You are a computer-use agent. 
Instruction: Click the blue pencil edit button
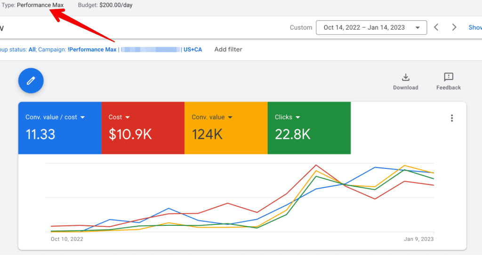click(31, 81)
